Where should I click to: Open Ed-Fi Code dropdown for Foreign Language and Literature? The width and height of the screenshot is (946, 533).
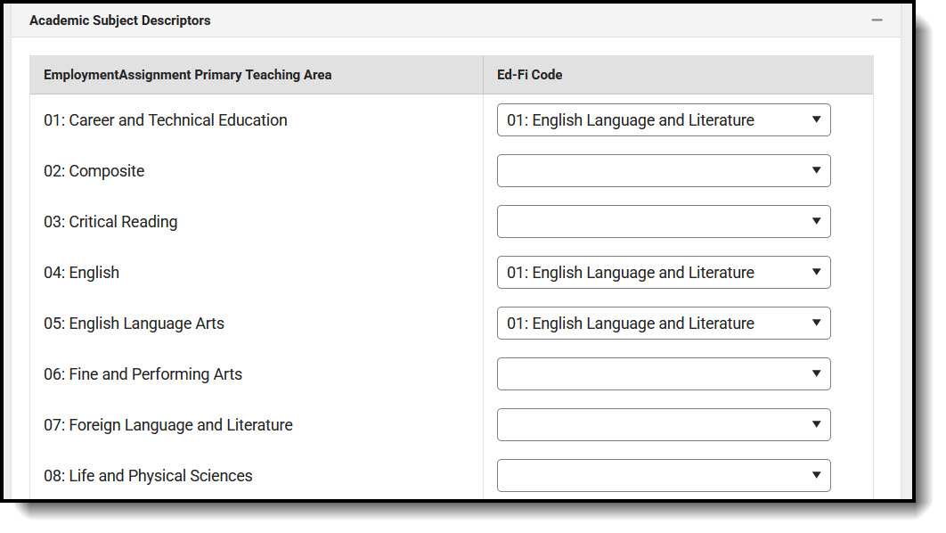pyautogui.click(x=663, y=425)
